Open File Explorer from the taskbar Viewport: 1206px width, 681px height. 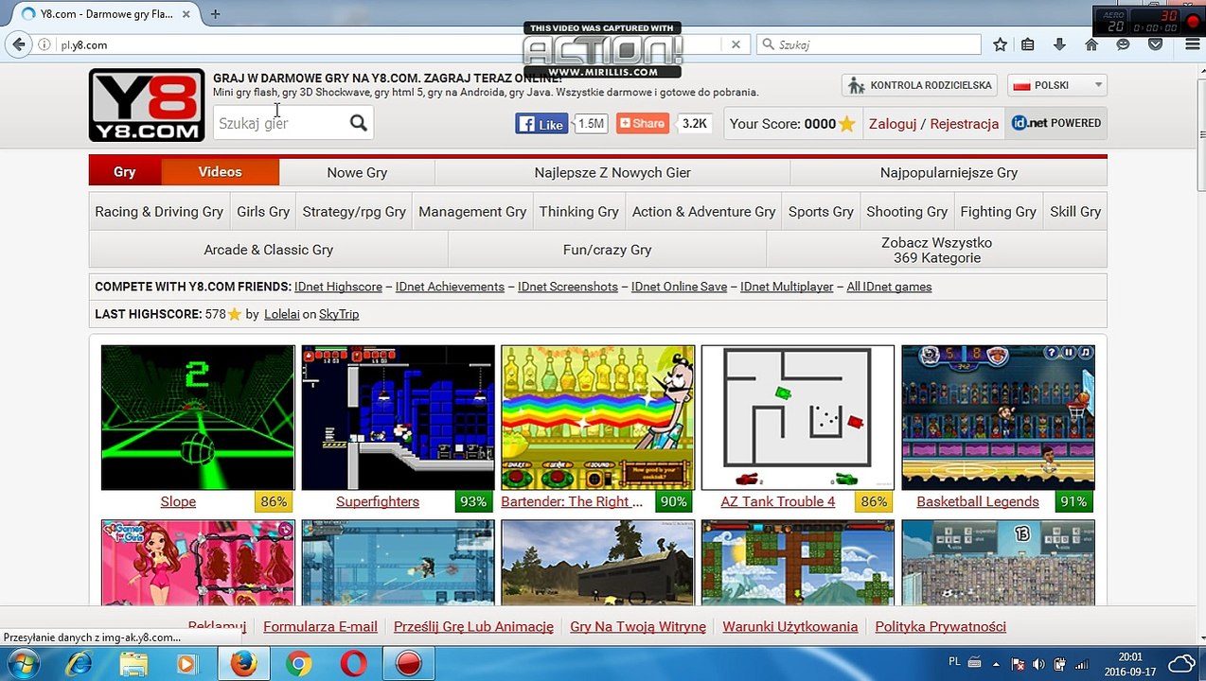(x=133, y=664)
